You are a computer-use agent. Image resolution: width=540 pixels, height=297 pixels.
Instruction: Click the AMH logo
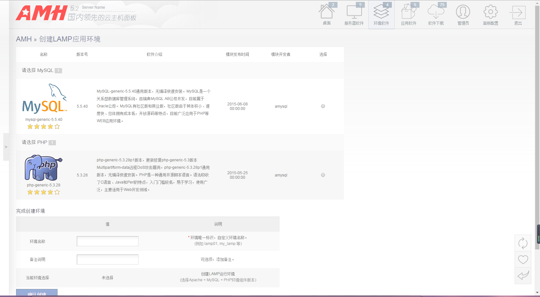[x=41, y=13]
